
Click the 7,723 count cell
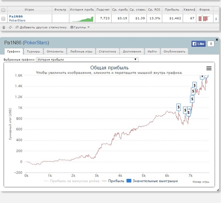click(103, 18)
